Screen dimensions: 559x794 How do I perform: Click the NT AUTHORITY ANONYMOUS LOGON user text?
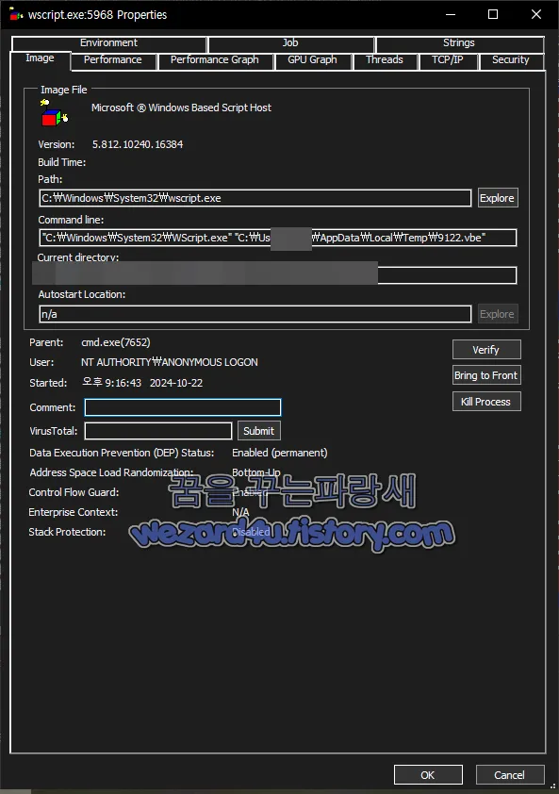point(170,362)
